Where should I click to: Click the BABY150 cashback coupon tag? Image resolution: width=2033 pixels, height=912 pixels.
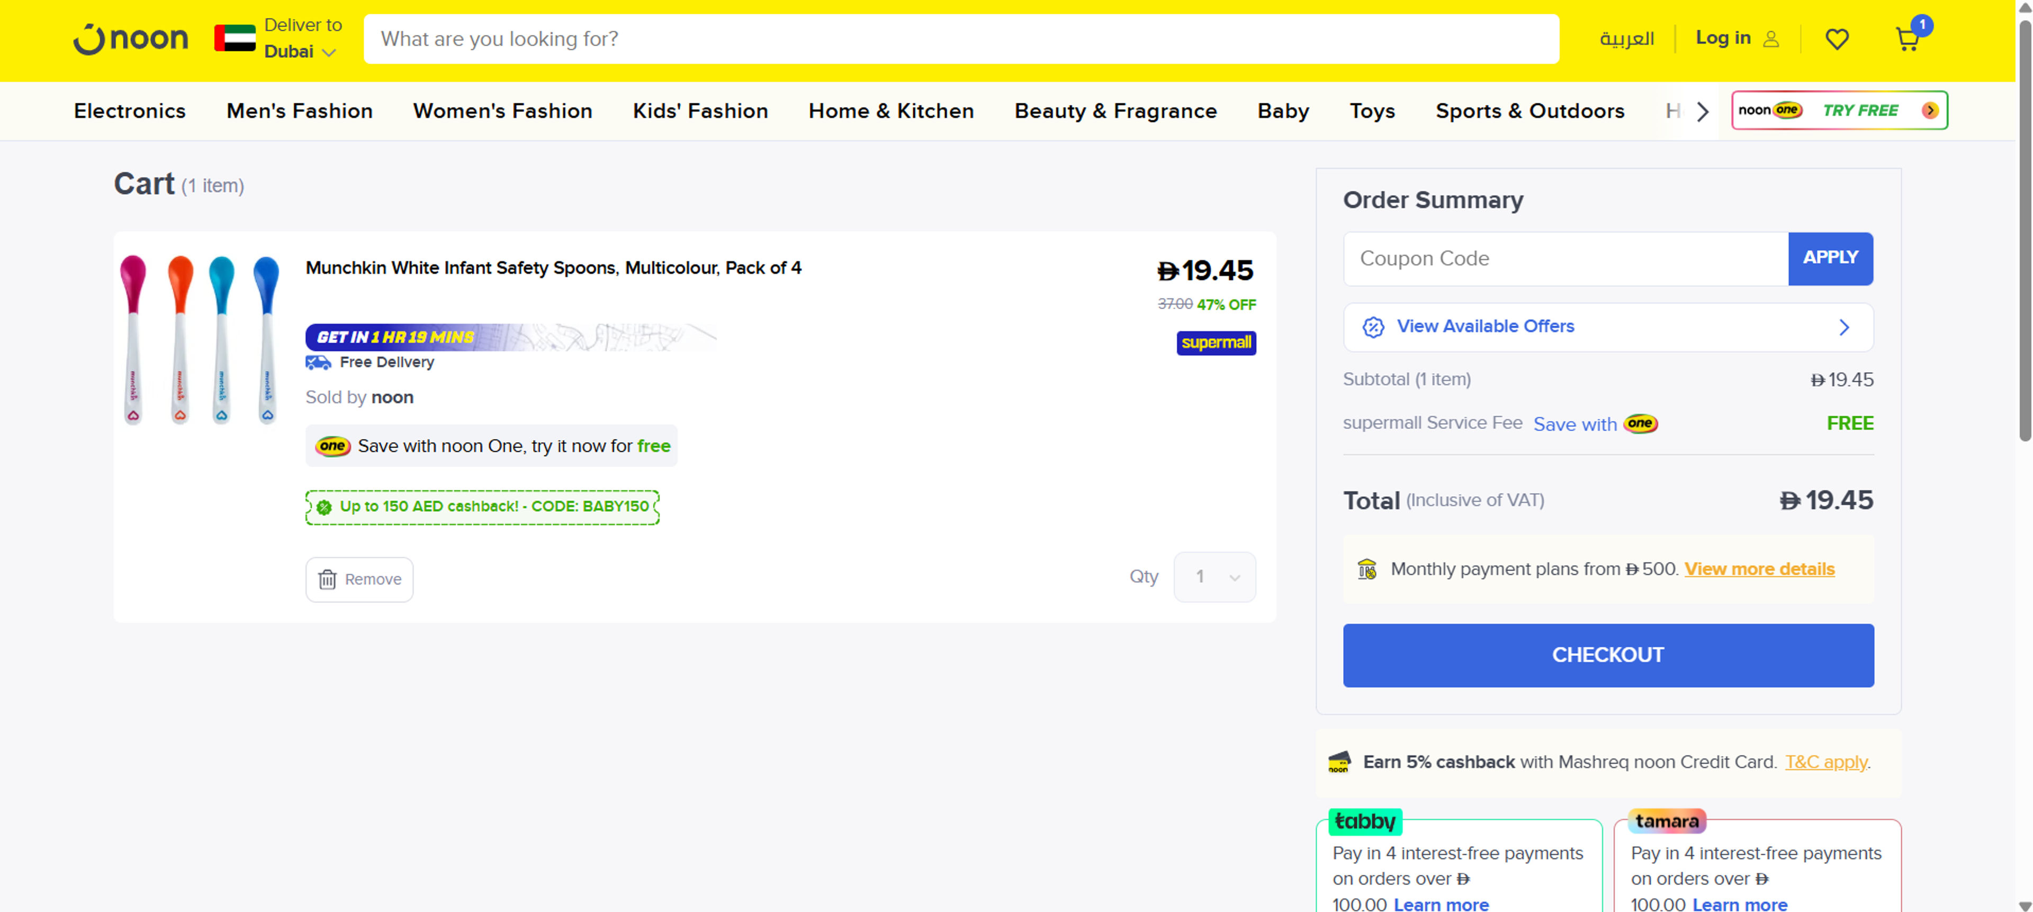[482, 507]
